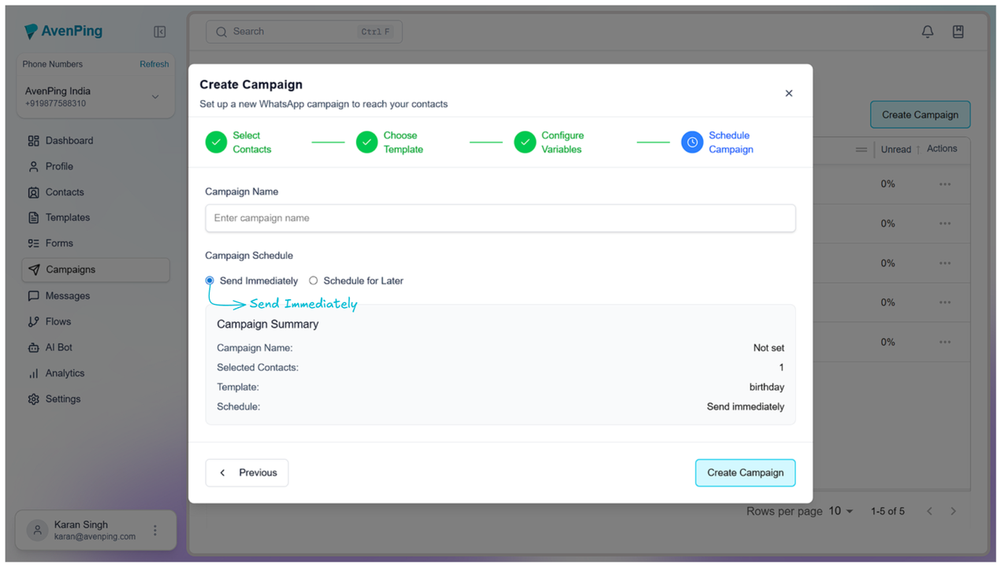1001x567 pixels.
Task: Open the Templates sidebar item
Action: (x=67, y=217)
